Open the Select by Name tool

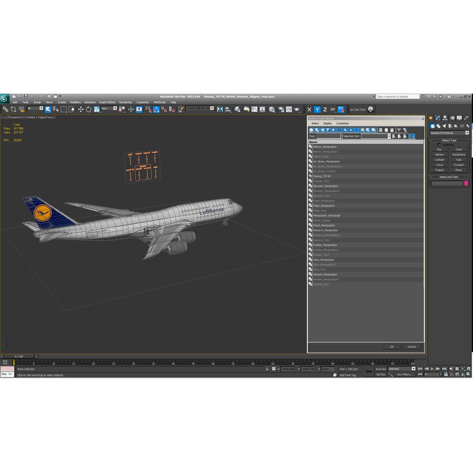[x=56, y=109]
